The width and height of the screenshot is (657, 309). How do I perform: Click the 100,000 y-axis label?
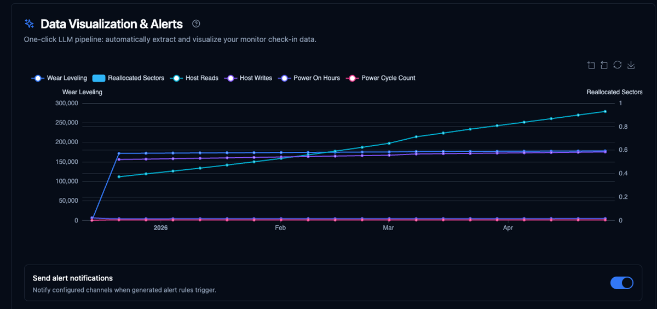point(67,181)
